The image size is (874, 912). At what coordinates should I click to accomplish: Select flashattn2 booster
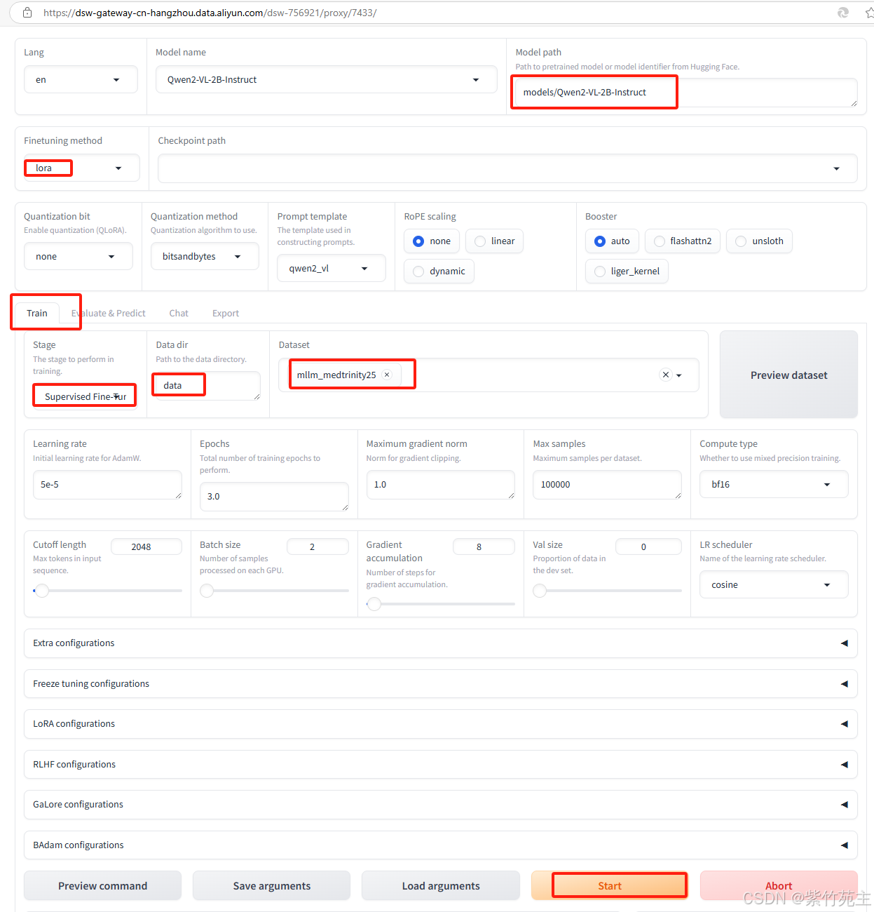(682, 241)
